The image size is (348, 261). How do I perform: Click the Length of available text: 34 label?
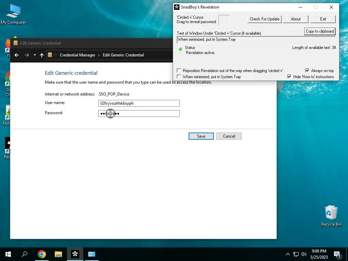click(x=314, y=48)
